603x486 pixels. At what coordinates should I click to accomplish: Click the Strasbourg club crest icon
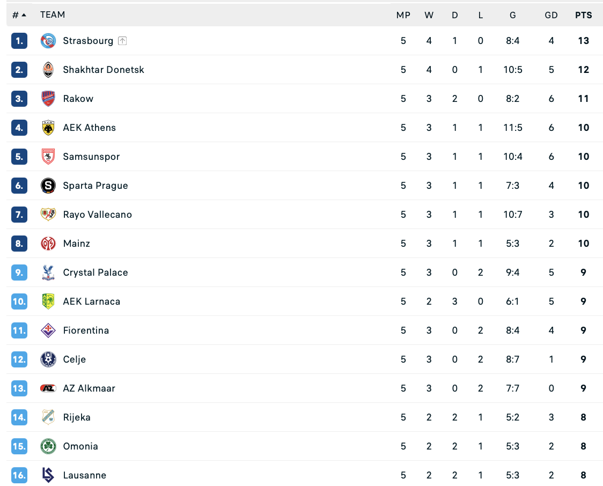click(48, 41)
